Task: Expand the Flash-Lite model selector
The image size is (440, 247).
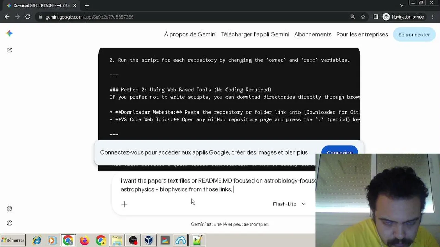Action: tap(289, 204)
